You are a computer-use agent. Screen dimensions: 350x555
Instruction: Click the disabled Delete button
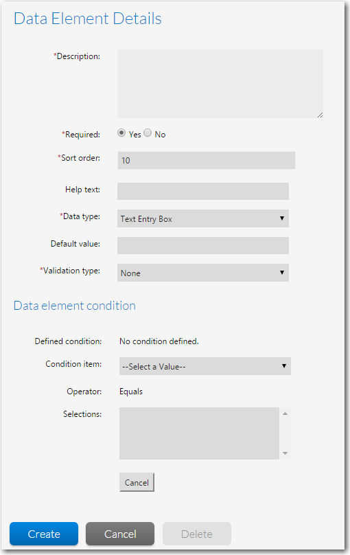click(197, 534)
